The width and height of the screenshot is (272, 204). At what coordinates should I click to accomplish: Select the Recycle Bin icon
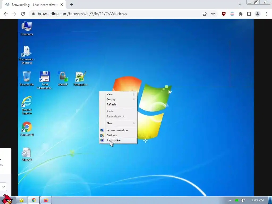[27, 78]
